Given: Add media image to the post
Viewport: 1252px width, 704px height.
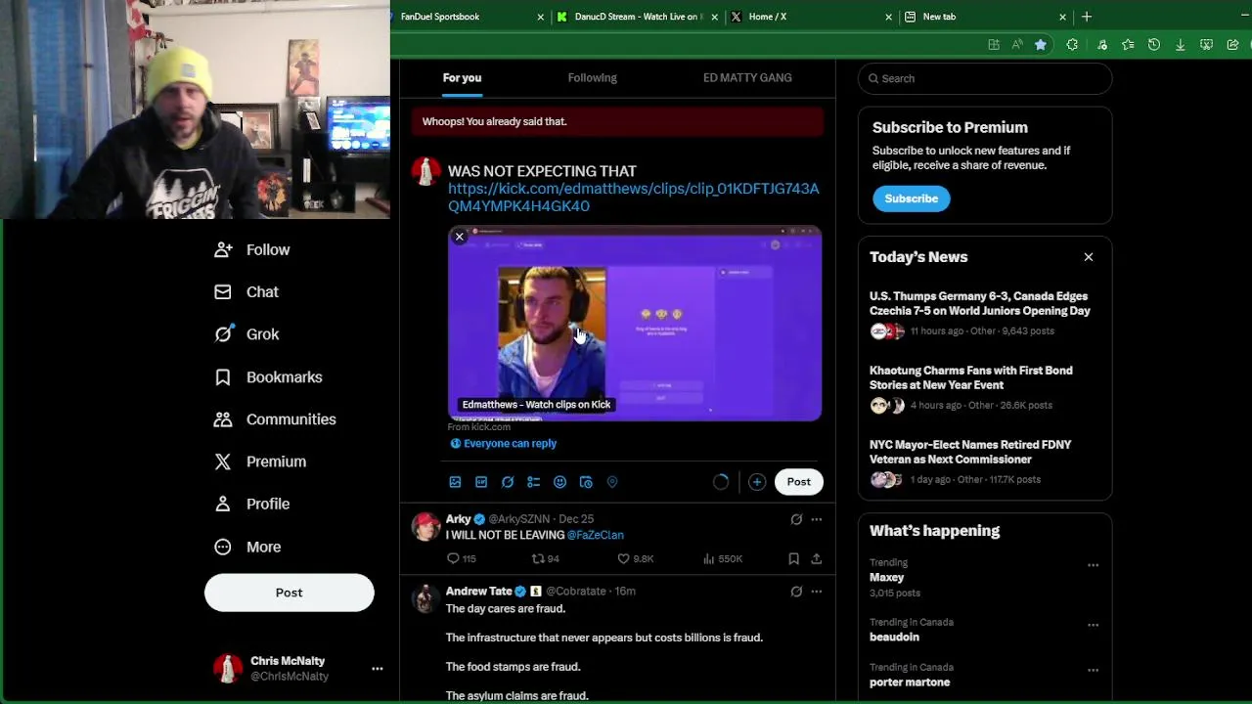Looking at the screenshot, I should click(x=455, y=482).
